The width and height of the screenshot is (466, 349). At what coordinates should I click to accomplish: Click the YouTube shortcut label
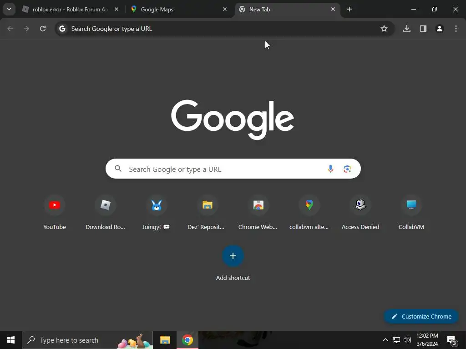tap(55, 227)
